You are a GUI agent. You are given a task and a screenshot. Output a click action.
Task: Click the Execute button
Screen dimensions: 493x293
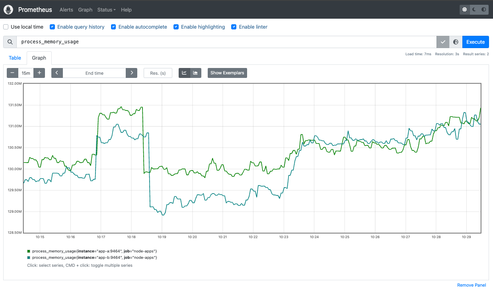[x=475, y=42]
